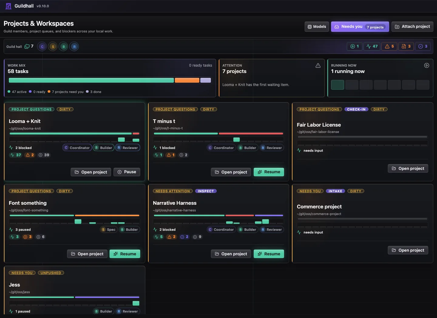The image size is (437, 318).
Task: Click the 6 paused badge on Font something
Action: [x=41, y=237]
